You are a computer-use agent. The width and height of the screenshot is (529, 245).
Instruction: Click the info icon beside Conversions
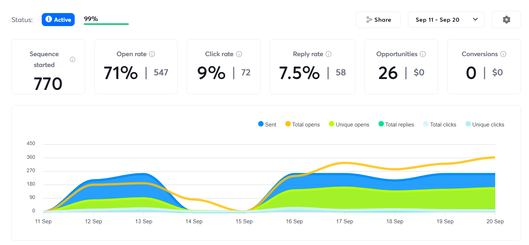click(x=503, y=54)
